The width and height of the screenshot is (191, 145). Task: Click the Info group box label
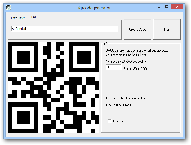106,44
